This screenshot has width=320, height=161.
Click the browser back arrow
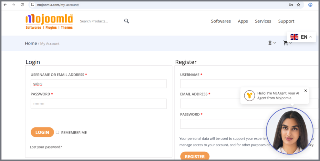click(5, 5)
